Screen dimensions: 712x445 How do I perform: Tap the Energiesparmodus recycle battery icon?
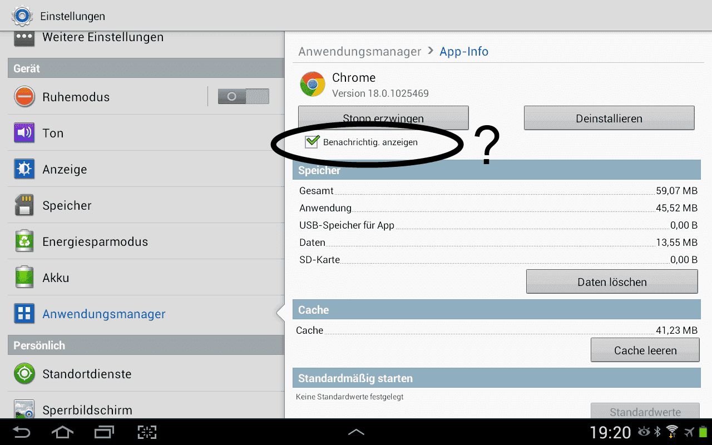click(x=24, y=241)
